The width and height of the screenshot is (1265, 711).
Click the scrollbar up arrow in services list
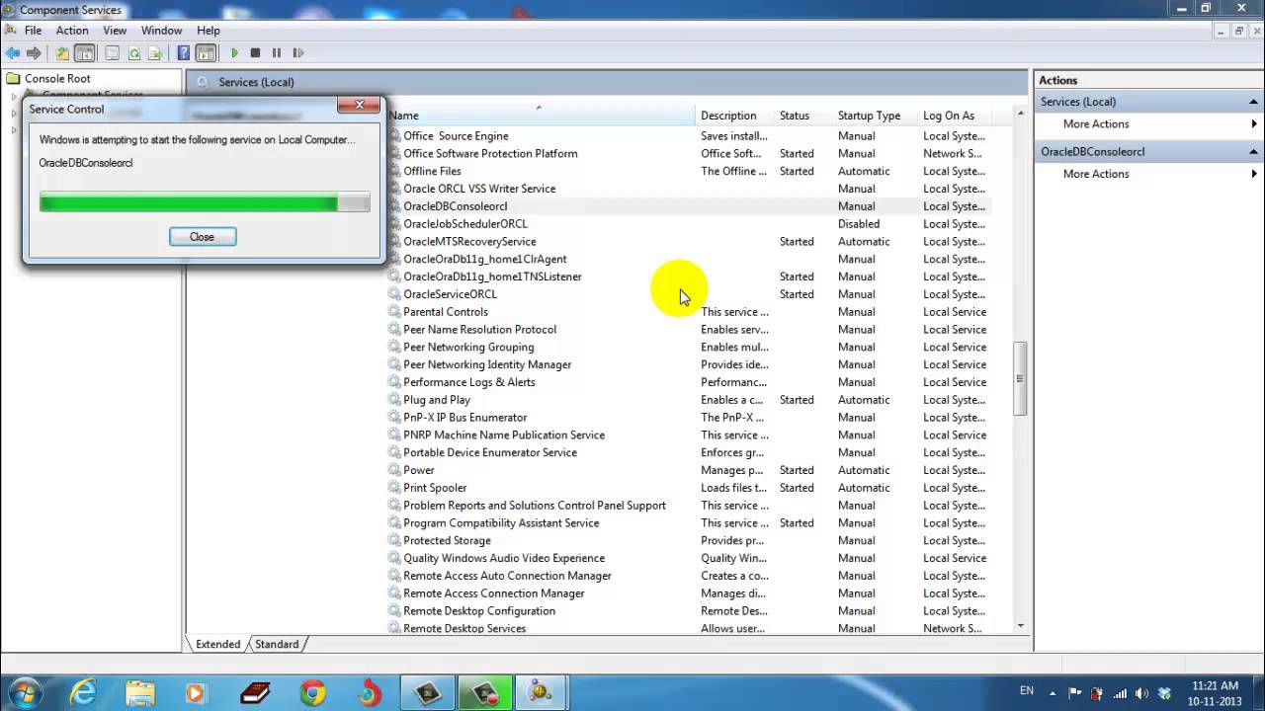[1020, 115]
